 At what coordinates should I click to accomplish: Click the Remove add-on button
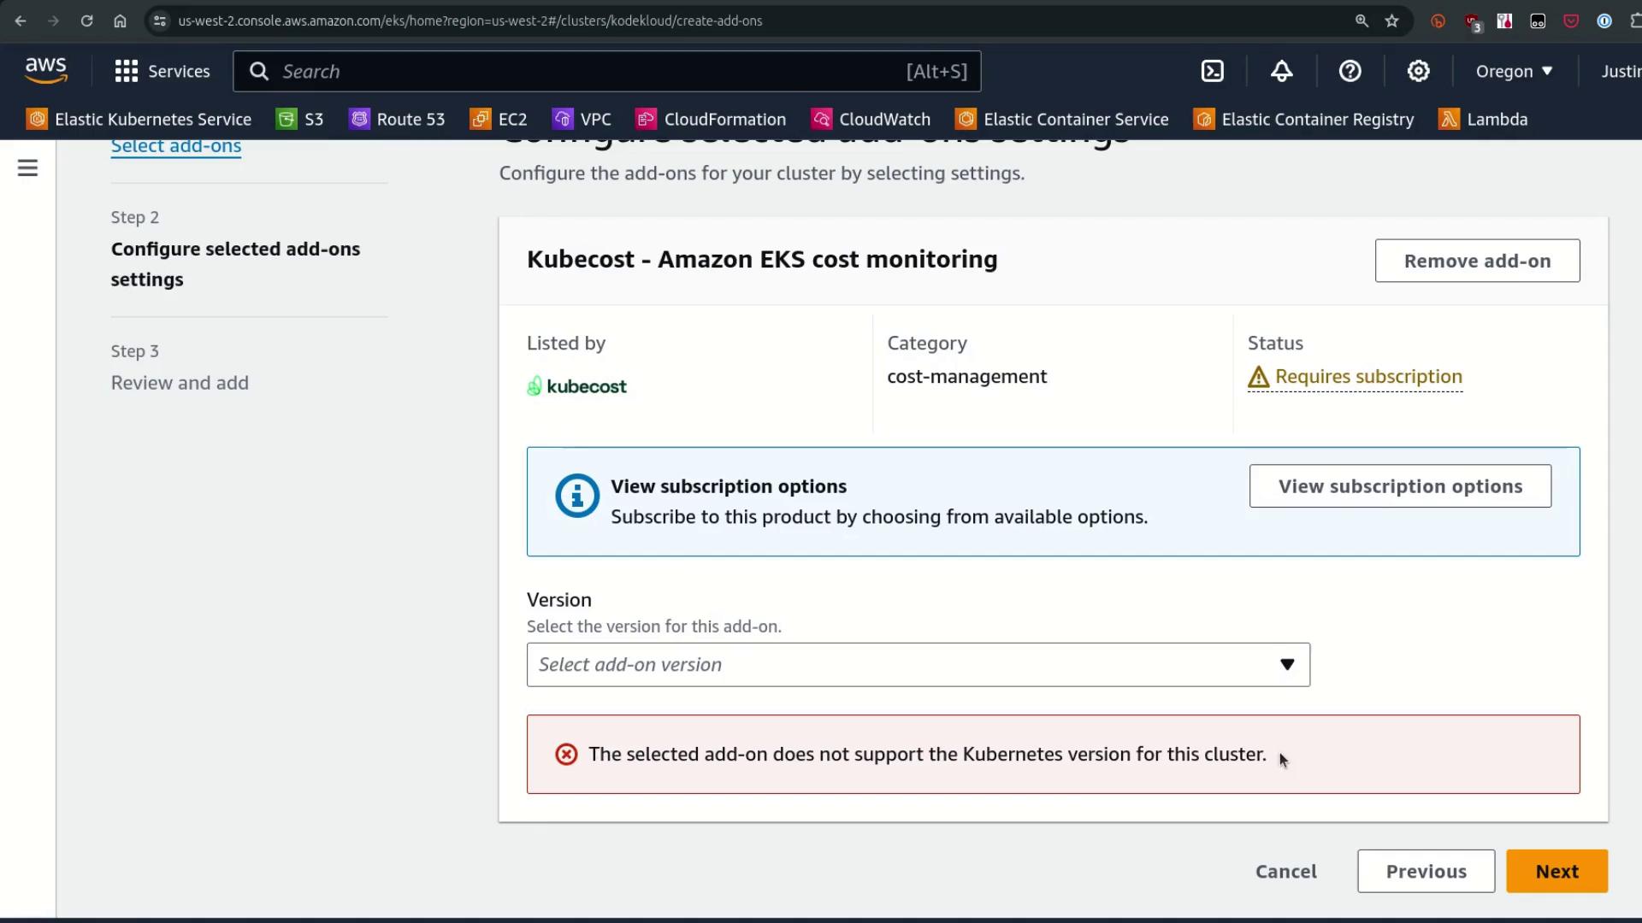click(1477, 261)
